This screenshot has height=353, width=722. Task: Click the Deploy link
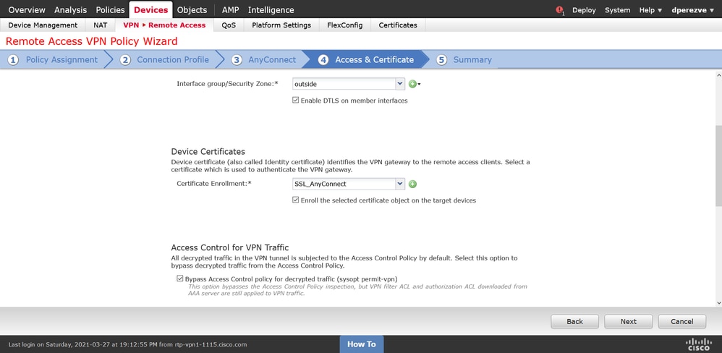[584, 10]
